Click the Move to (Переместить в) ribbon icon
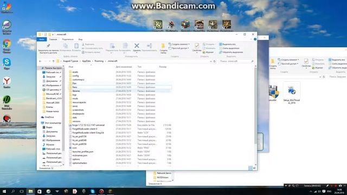The width and height of the screenshot is (347, 195). 112,45
